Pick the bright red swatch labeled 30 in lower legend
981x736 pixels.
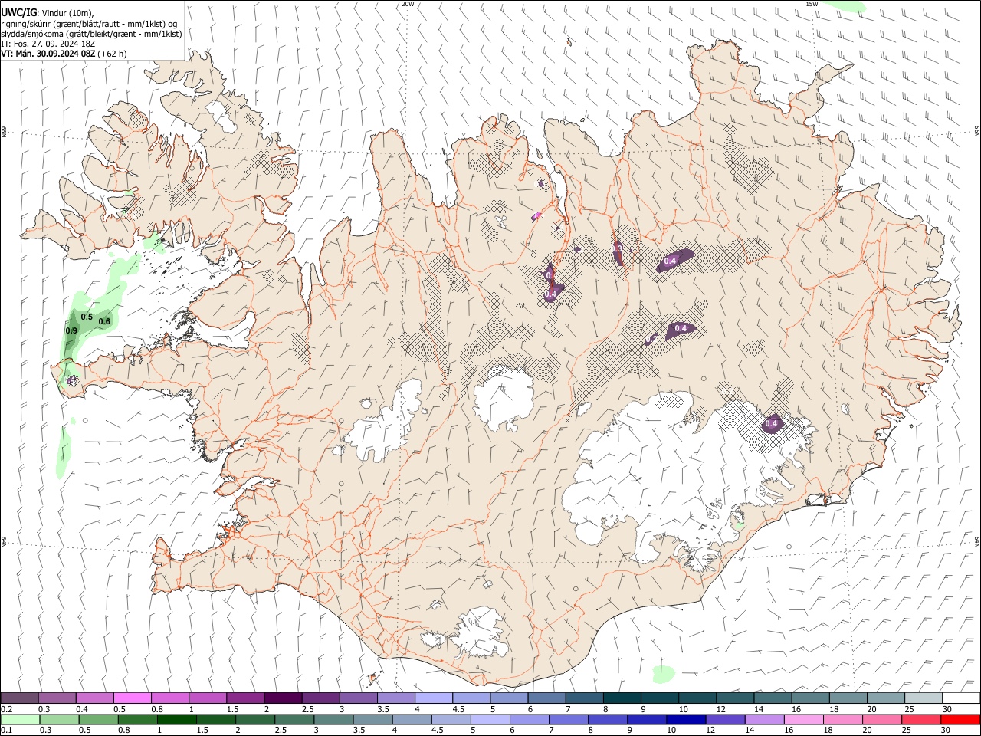point(960,720)
